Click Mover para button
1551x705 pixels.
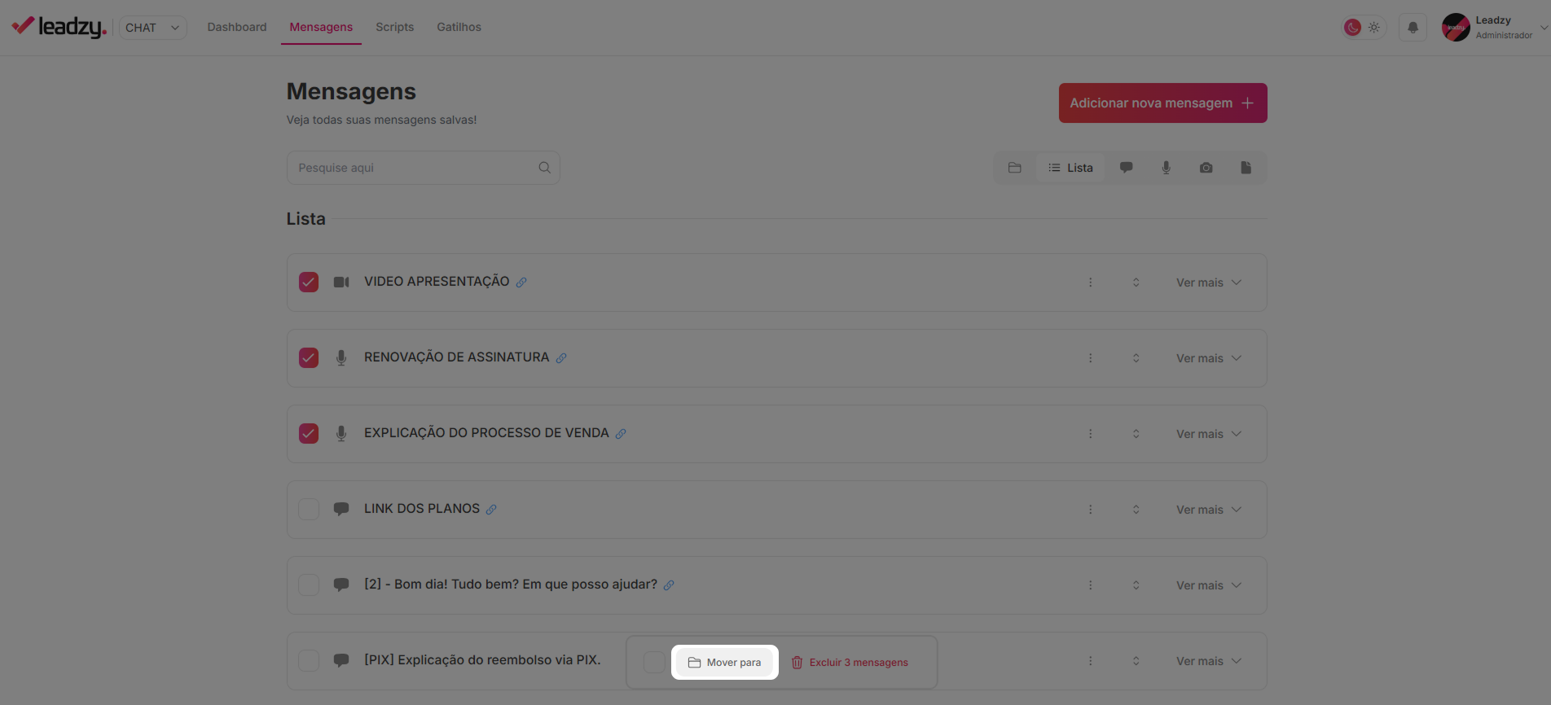tap(724, 663)
